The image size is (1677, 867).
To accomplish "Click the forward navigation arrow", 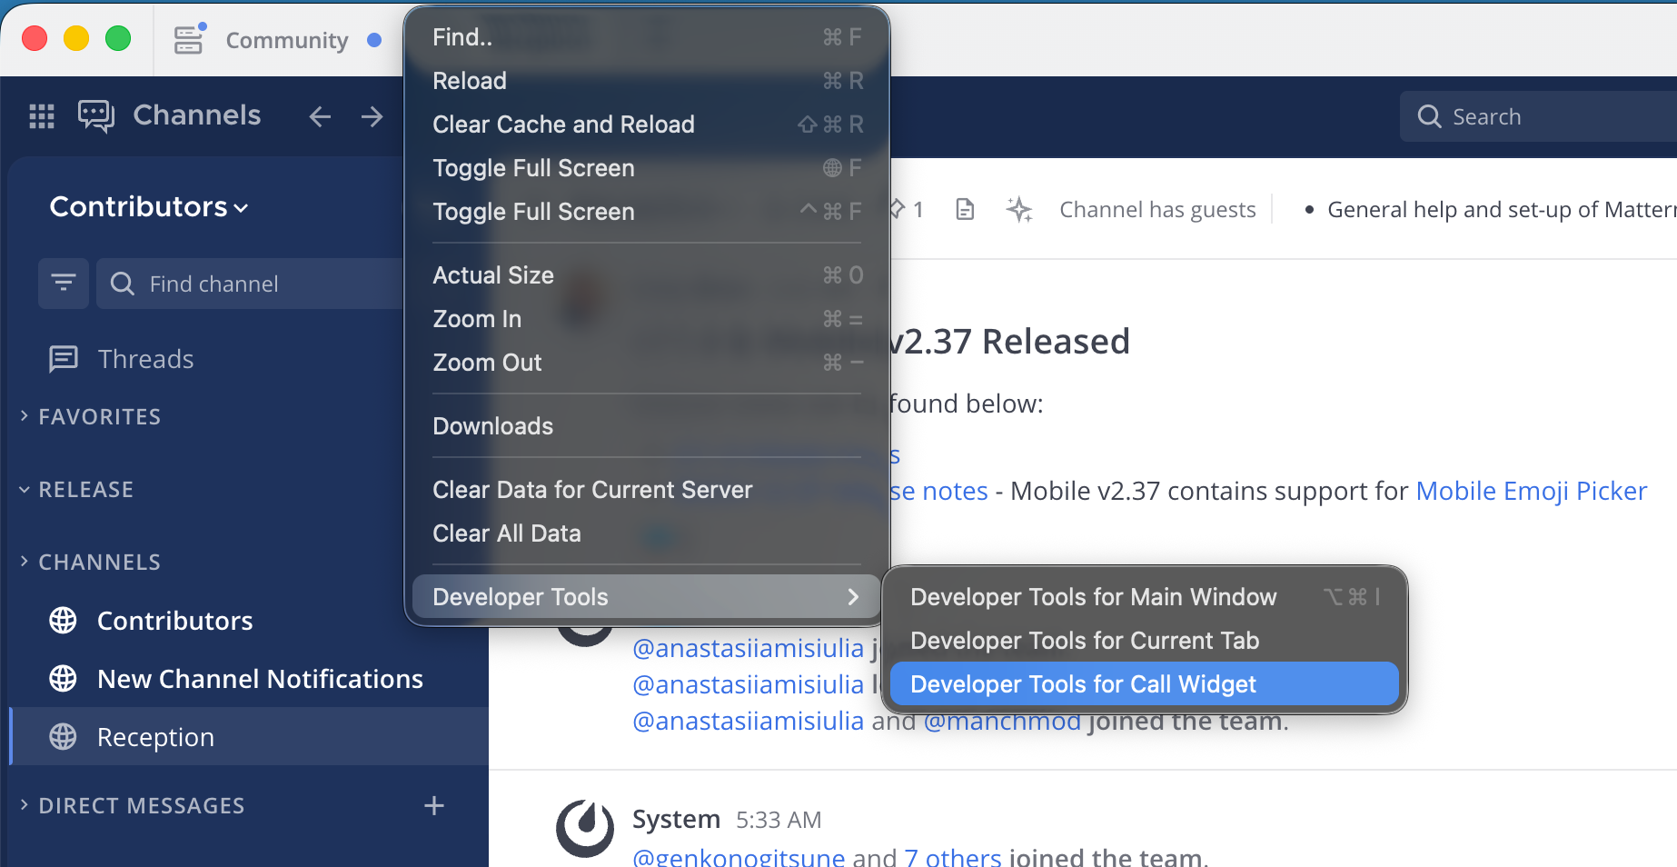I will point(372,116).
